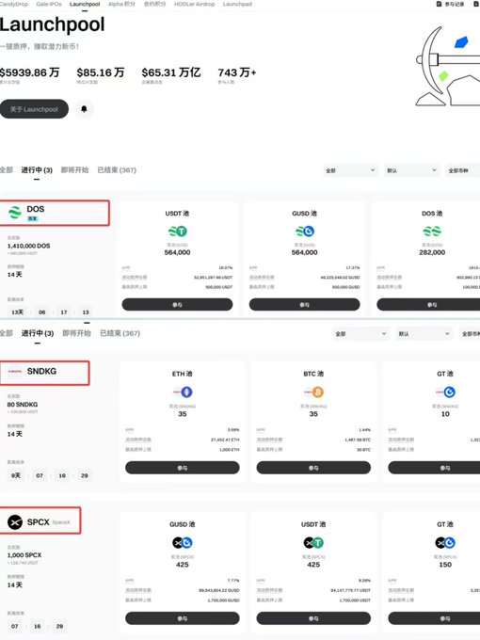Click the notification bell icon
The width and height of the screenshot is (480, 640).
click(84, 109)
